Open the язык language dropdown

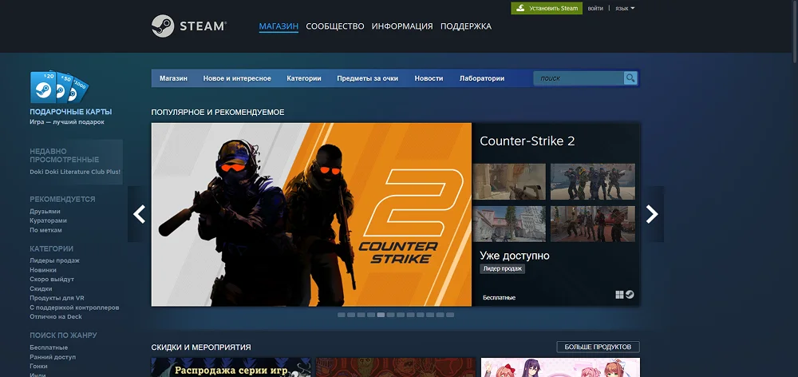[625, 8]
